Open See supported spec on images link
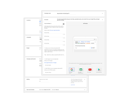Image resolution: width=130 pixels, height=103 pixels. (x=50, y=63)
